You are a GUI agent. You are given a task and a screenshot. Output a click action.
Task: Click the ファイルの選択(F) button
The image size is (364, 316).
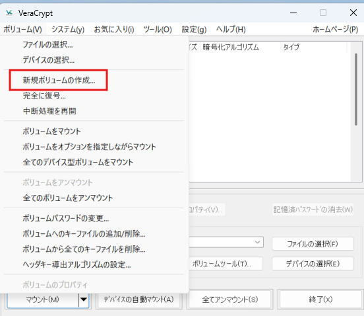[x=313, y=244]
